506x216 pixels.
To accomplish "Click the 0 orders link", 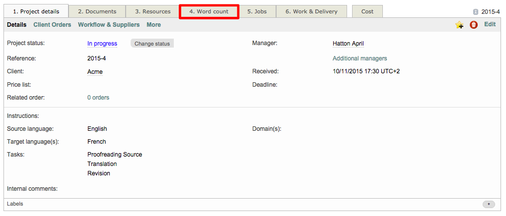I will [x=98, y=98].
